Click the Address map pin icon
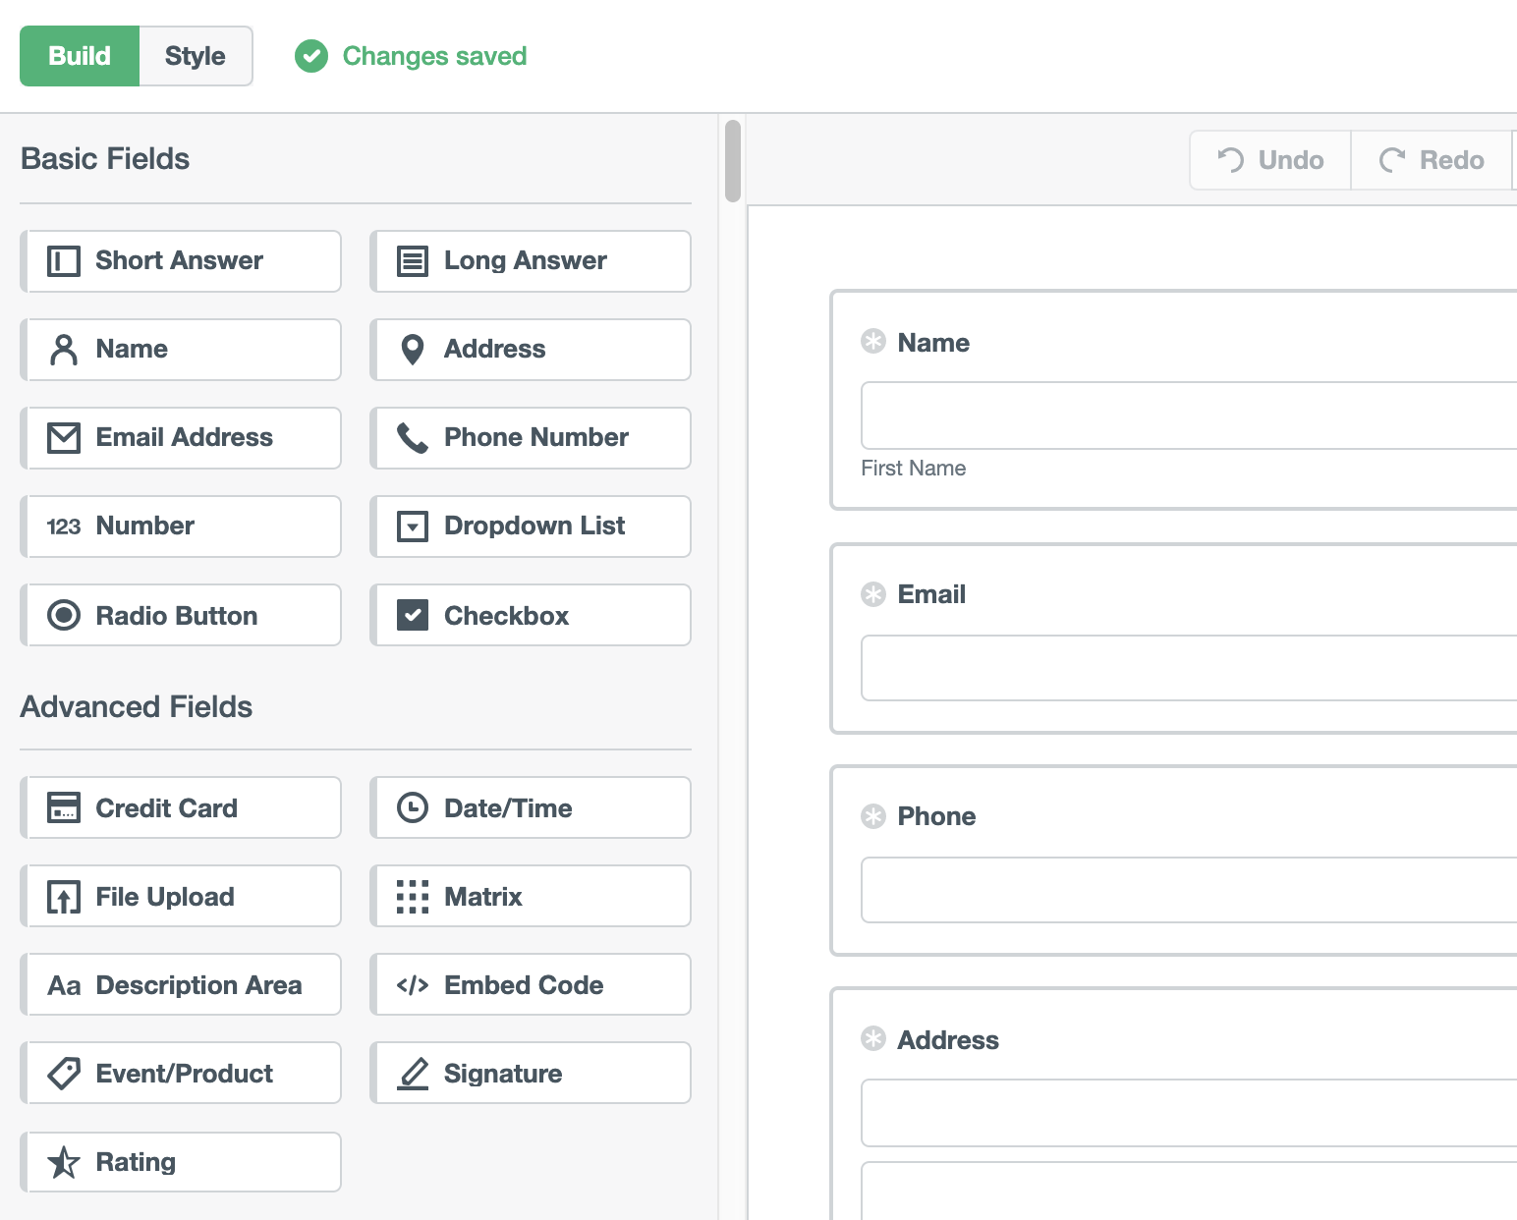Screen dimensions: 1517x1220 (x=413, y=349)
